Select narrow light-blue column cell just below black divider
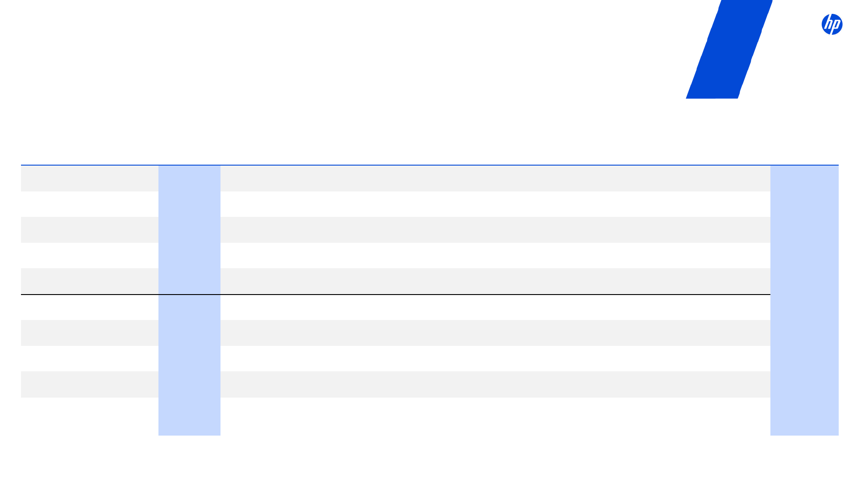The image size is (857, 482). [189, 307]
